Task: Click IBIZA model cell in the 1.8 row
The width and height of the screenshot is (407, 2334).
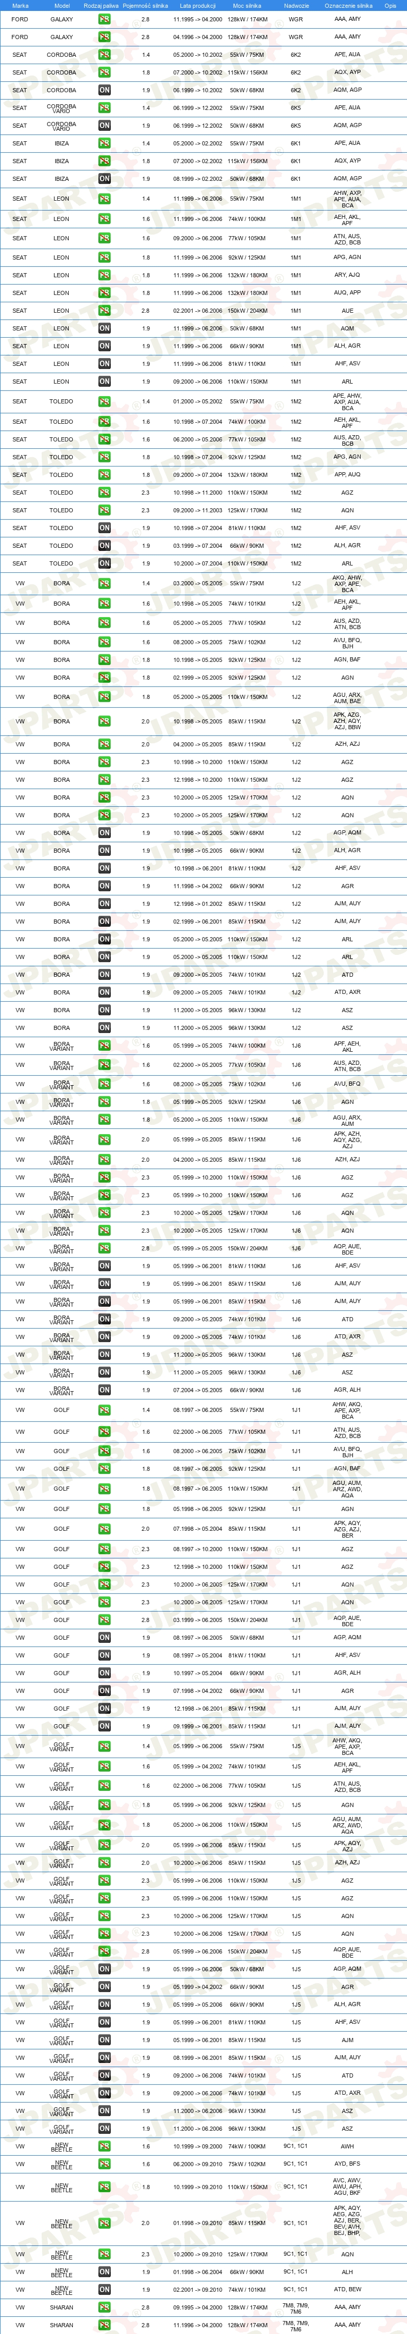Action: (61, 161)
